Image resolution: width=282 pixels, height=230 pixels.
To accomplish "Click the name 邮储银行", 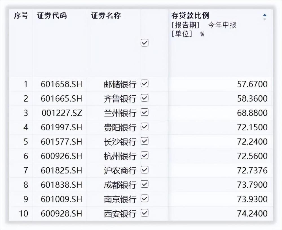I will coord(120,84).
